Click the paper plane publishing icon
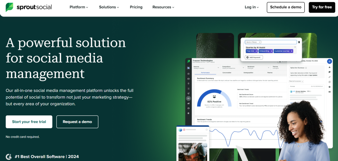 188,94
